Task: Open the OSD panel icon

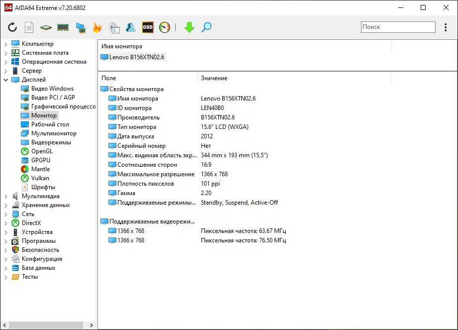Action: click(148, 27)
